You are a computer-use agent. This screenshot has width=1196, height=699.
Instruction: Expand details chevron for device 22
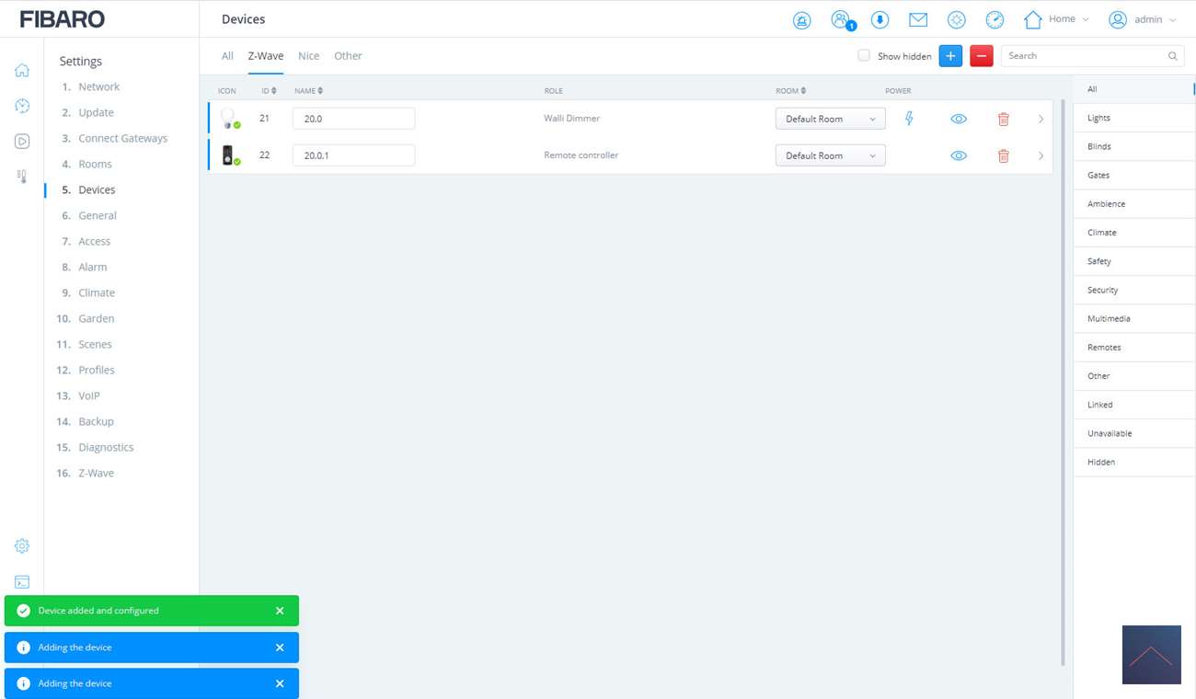(1041, 155)
